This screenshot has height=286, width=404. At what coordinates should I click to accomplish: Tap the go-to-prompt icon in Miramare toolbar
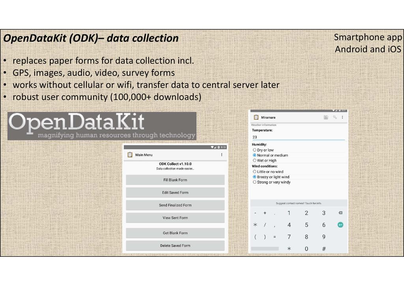tap(335, 117)
